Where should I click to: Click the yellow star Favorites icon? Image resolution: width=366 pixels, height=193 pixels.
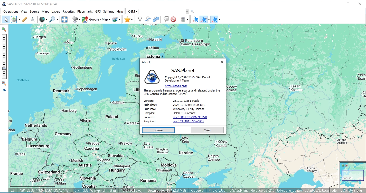(127, 19)
